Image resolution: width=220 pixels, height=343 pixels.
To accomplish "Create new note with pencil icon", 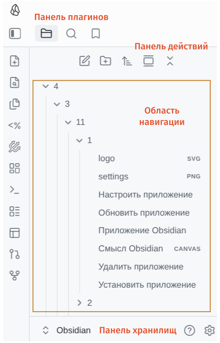I will 85,61.
